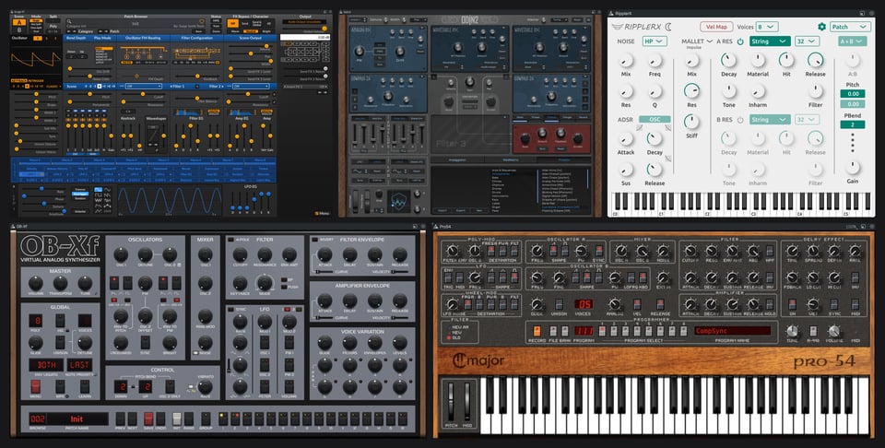This screenshot has height=448, width=885.
Task: Select patch slot 1 in OB-Xf
Action: coord(222,419)
